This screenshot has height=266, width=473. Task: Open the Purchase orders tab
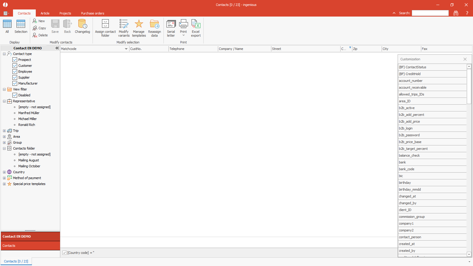(93, 13)
